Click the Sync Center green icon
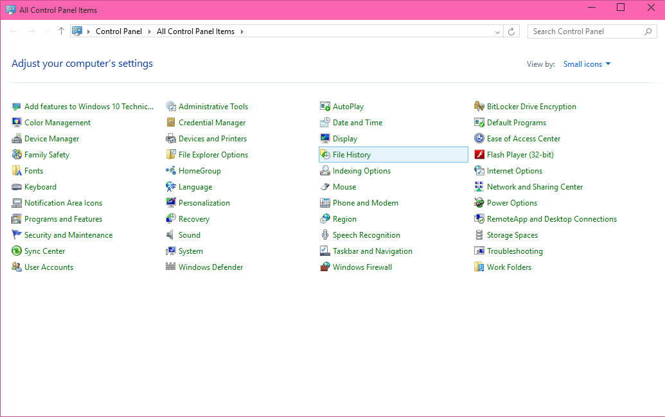 pos(17,251)
